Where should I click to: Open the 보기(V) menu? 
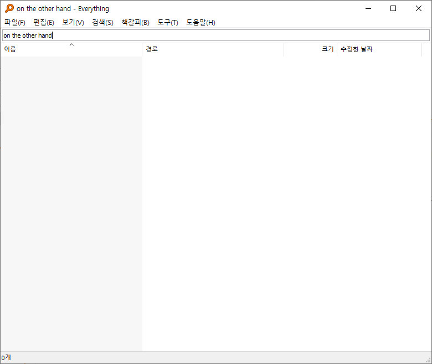point(73,23)
